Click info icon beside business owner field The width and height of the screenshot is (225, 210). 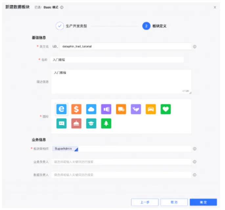pos(194,162)
